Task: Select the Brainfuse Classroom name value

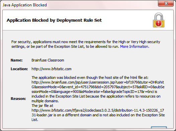Action: (48, 60)
